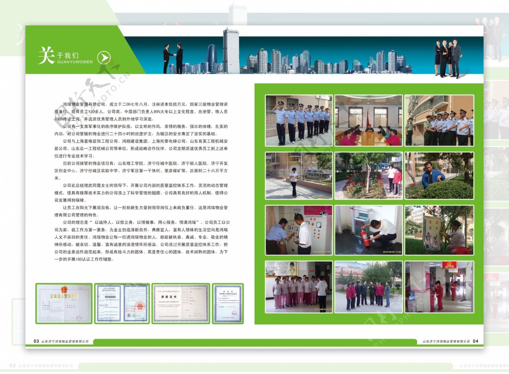The width and height of the screenshot is (509, 374).
Task: Open photo of man checking fire extinguisher
Action: [368, 230]
